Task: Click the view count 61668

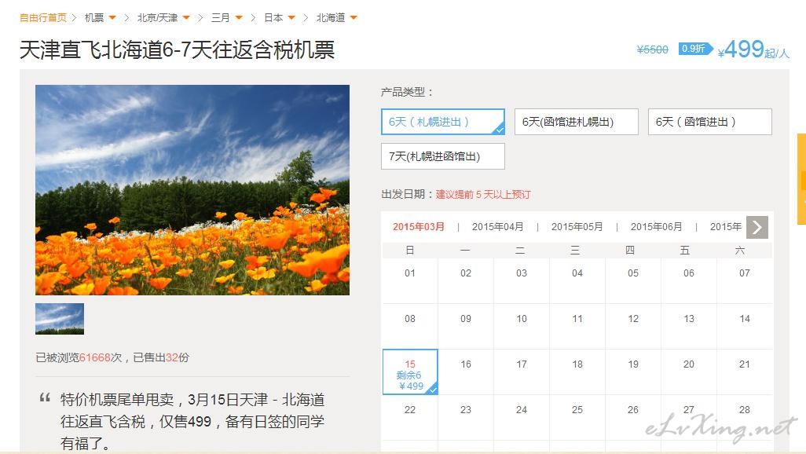Action: (94, 357)
